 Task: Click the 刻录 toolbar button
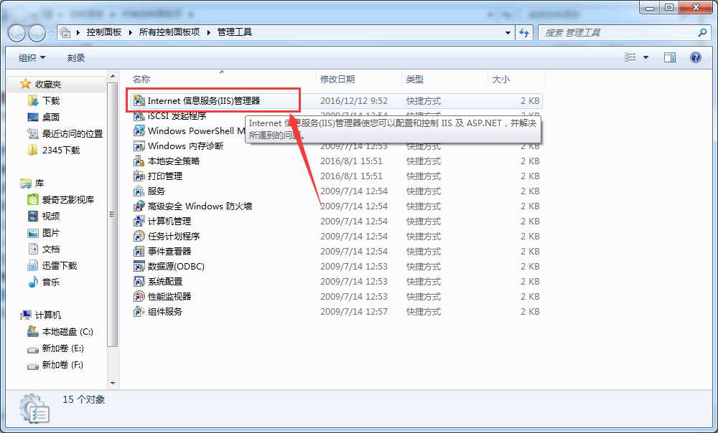76,57
